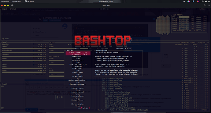Click the network connection tray icon

pyautogui.click(x=203, y=1)
